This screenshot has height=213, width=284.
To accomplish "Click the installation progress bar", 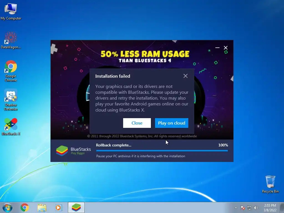I will click(162, 151).
